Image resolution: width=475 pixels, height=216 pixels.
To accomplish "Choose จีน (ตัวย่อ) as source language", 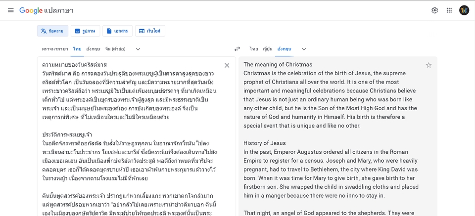I will coord(115,49).
